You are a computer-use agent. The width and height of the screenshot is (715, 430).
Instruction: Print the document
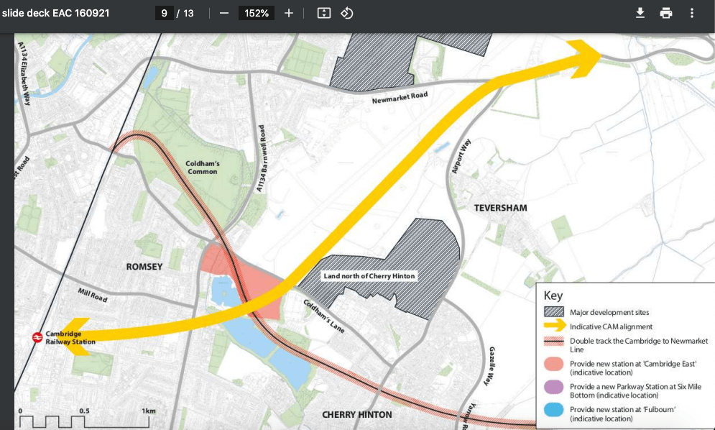666,13
